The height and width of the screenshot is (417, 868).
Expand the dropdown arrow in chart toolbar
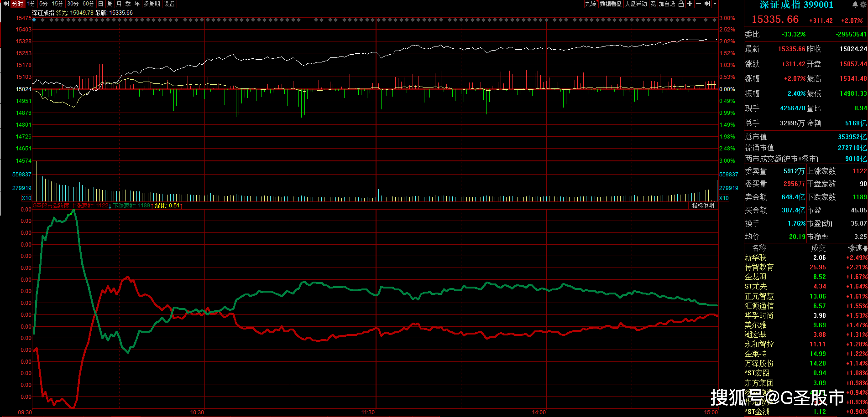pos(715,4)
